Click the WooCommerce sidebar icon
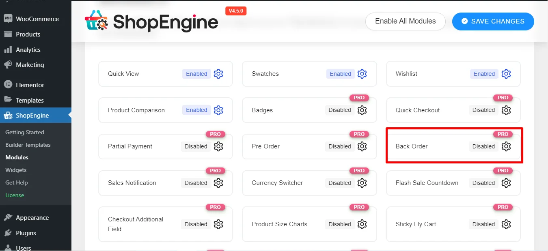This screenshot has width=548, height=251. click(8, 19)
